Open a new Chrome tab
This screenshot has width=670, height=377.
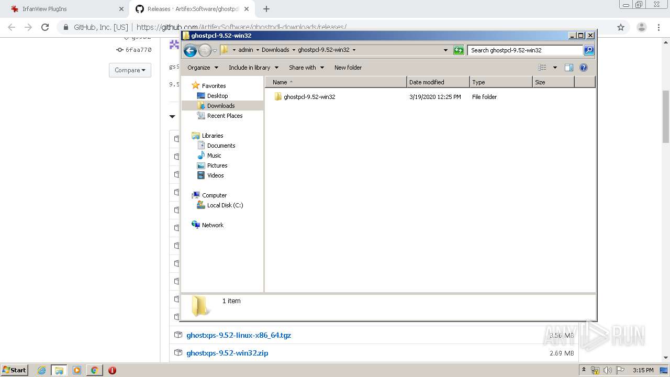(x=266, y=9)
